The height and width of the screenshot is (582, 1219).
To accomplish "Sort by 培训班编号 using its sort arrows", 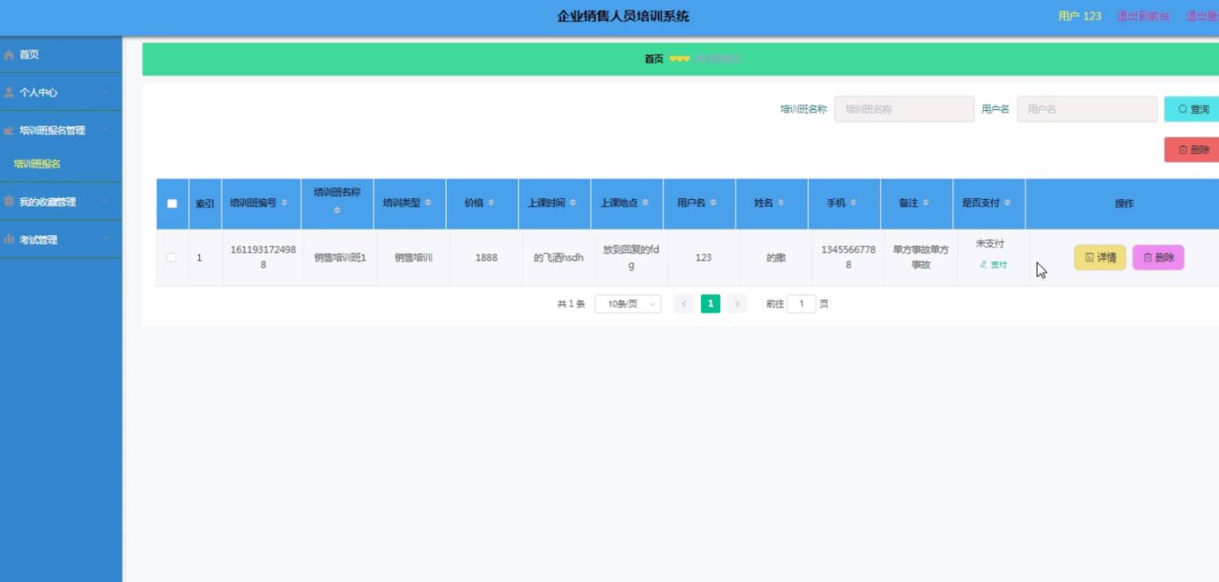I will (x=284, y=203).
